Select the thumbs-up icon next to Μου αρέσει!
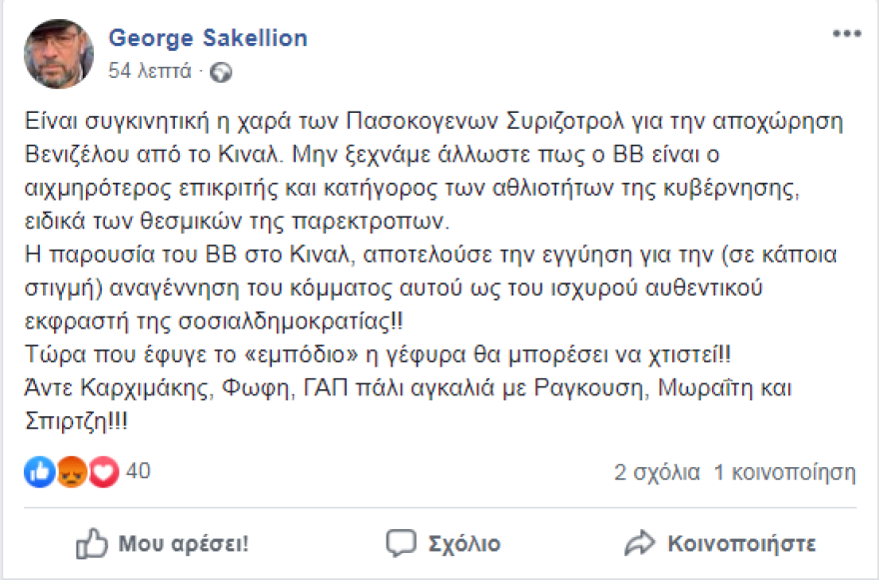The width and height of the screenshot is (879, 580). pyautogui.click(x=95, y=544)
